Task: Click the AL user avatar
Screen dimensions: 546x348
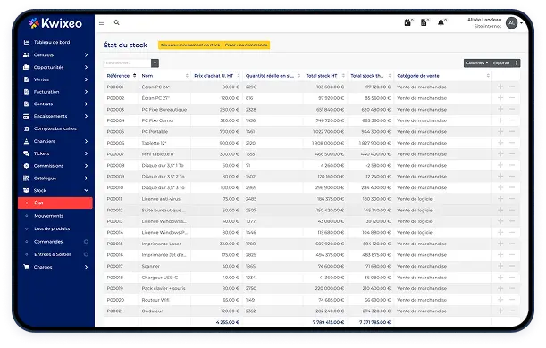Action: [x=511, y=23]
